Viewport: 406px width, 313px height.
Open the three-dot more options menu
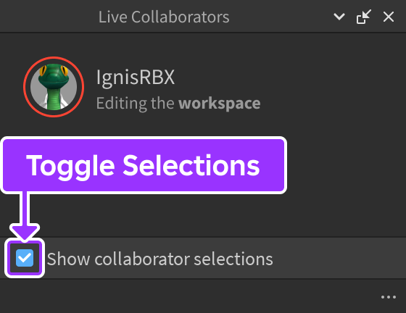coord(389,297)
